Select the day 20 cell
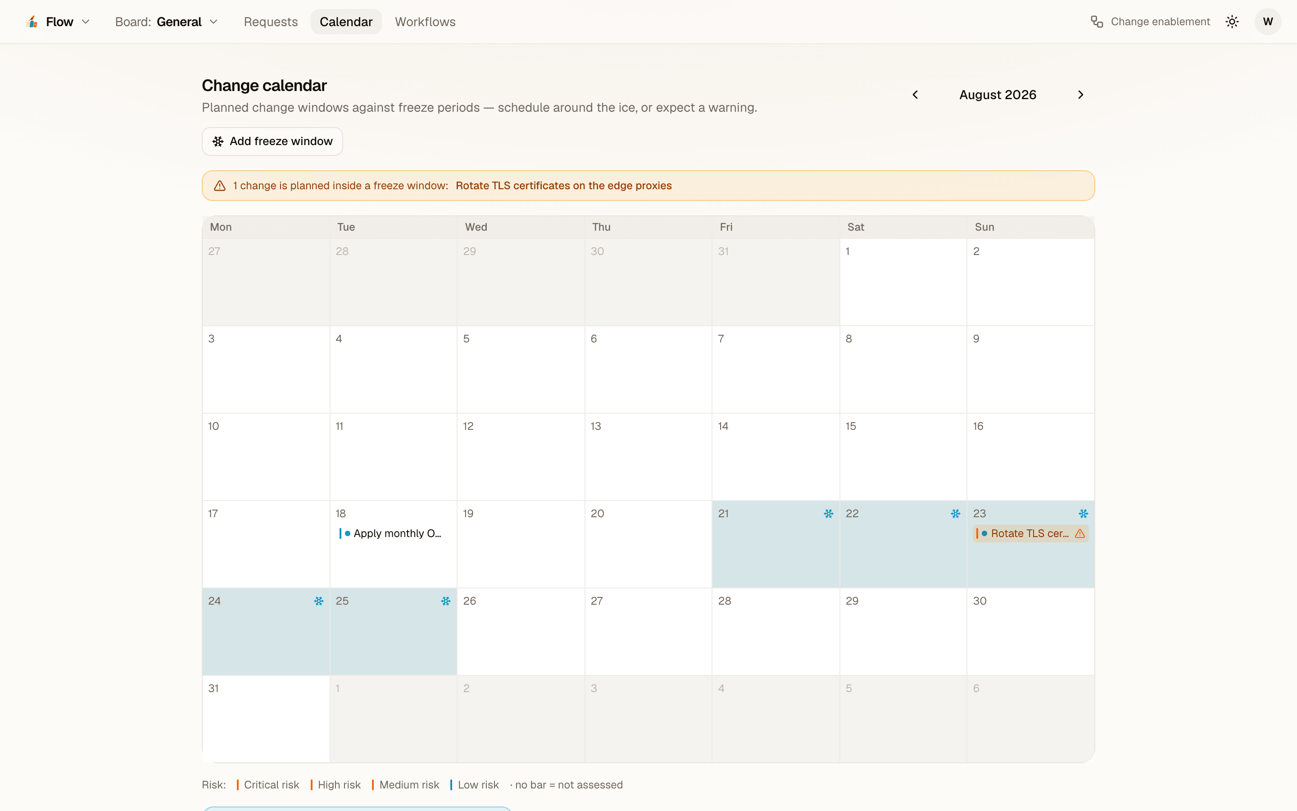This screenshot has width=1297, height=811. coord(648,544)
